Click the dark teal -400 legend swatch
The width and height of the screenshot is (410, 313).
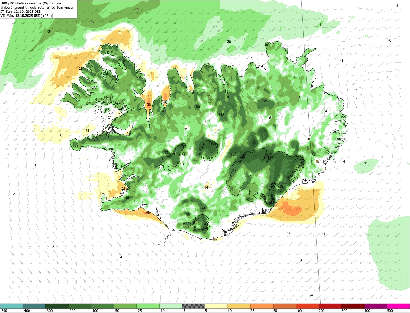(x=34, y=306)
